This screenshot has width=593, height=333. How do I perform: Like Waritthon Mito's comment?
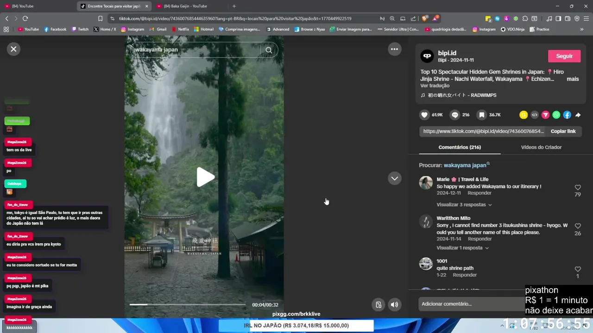(x=578, y=226)
